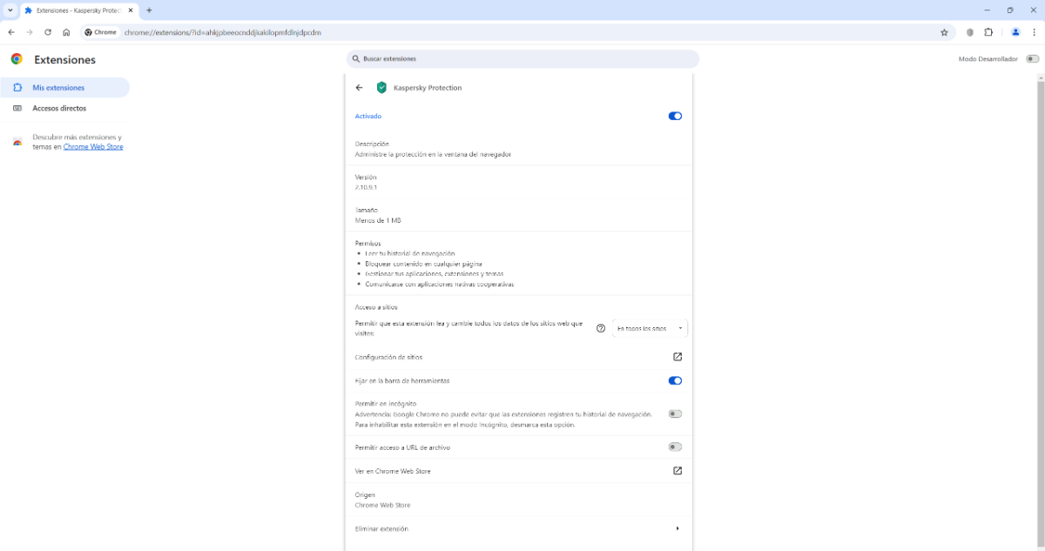The height and width of the screenshot is (551, 1045).
Task: Open Ver en Chrome Web Store link icon
Action: (x=678, y=471)
